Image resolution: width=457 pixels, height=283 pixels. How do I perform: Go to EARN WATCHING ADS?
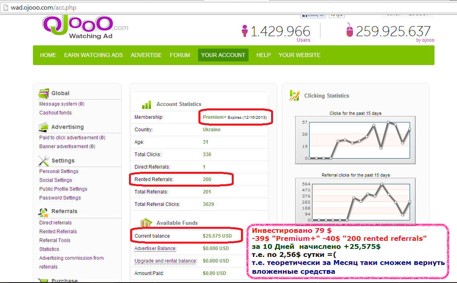[x=93, y=55]
